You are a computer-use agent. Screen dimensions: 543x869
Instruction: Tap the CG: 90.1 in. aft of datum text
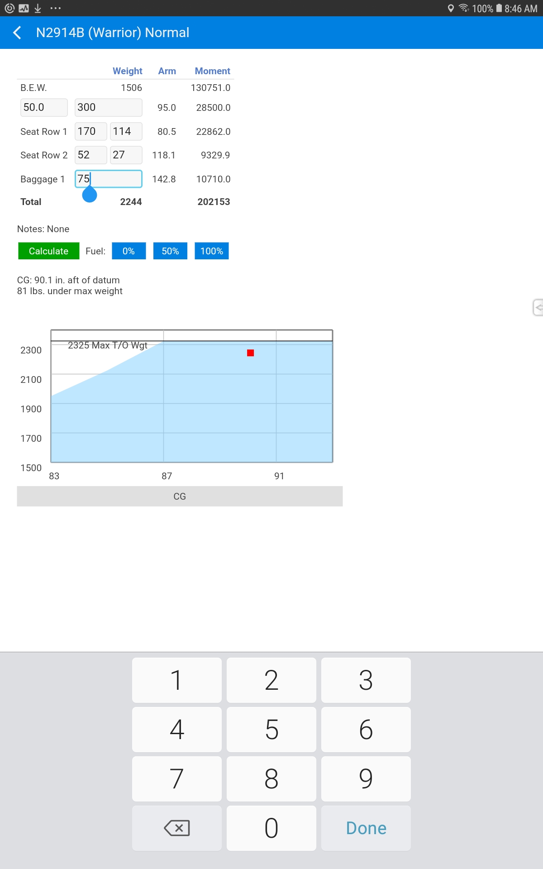coord(68,280)
